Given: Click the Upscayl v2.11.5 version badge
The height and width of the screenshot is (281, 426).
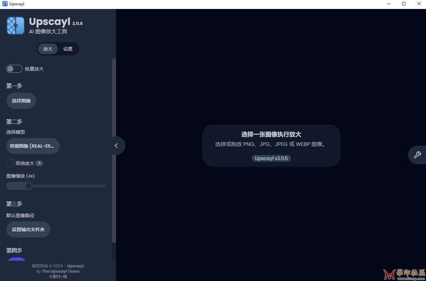Looking at the screenshot, I should 271,158.
